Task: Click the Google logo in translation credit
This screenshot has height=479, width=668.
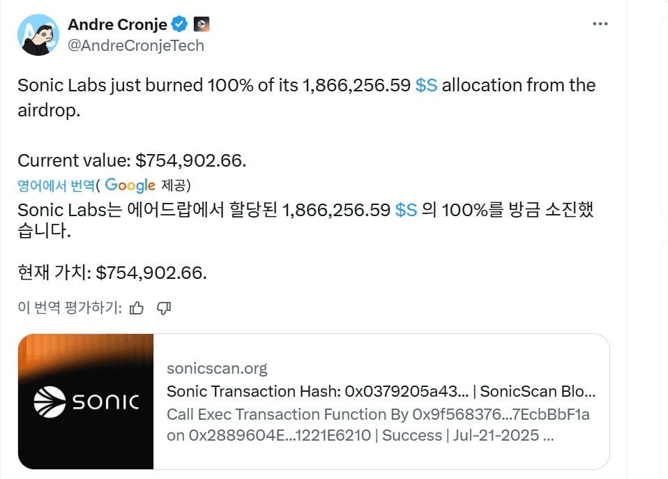Action: point(130,185)
